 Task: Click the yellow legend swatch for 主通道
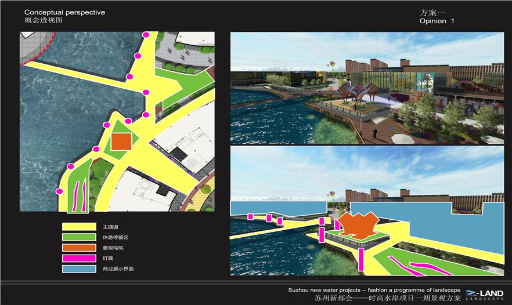(x=79, y=227)
